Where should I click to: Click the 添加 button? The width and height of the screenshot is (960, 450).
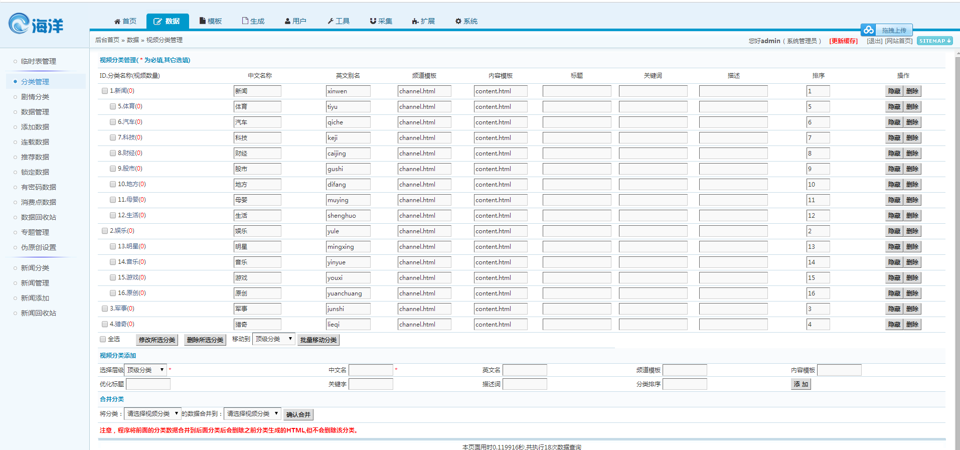coord(801,384)
